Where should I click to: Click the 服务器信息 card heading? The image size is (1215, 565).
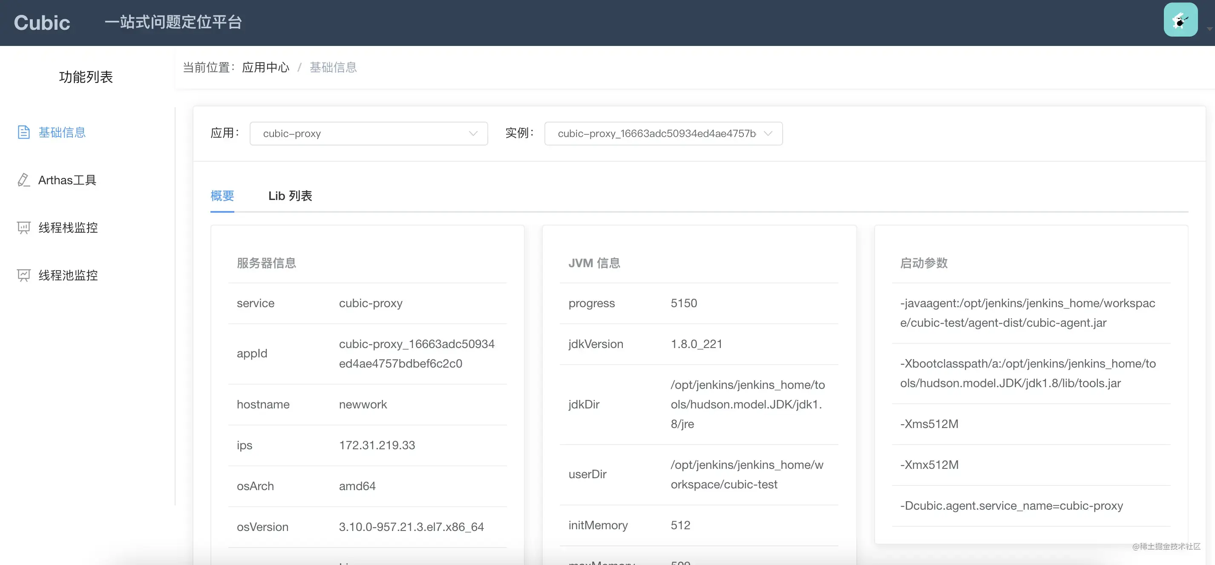tap(266, 263)
